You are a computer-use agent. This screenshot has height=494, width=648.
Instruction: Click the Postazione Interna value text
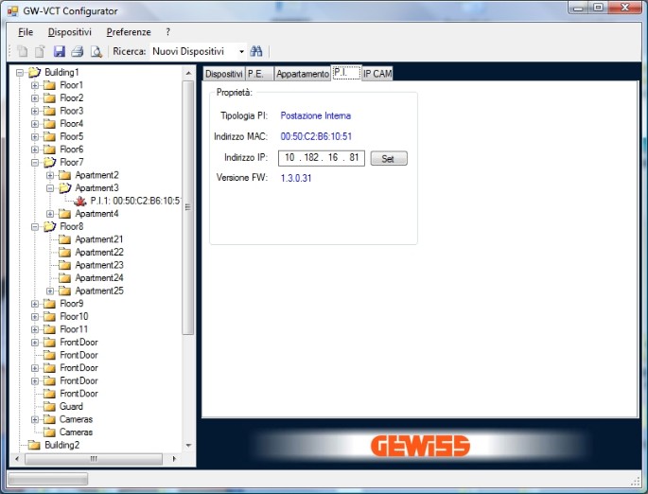(316, 115)
